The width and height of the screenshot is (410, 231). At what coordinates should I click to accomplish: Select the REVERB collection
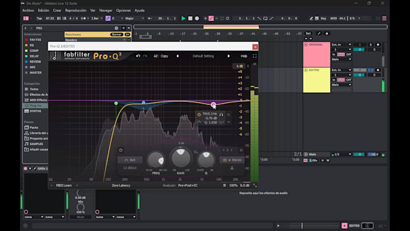click(x=35, y=62)
